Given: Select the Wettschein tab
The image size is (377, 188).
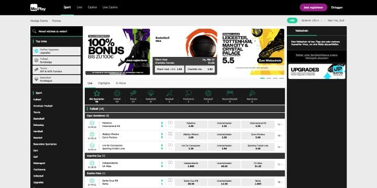Looking at the screenshot, I should point(302,31).
